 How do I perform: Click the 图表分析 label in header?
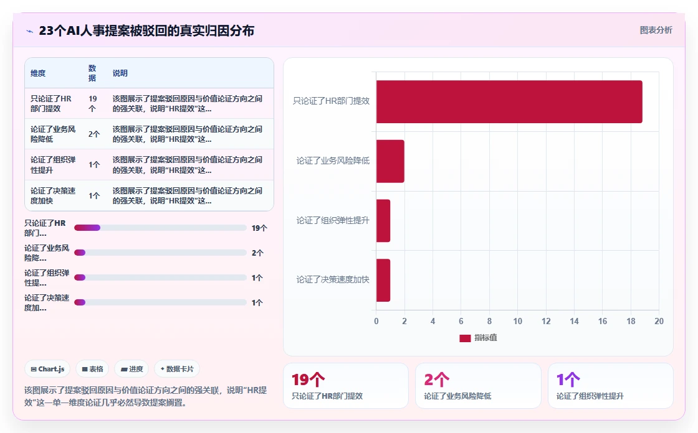656,30
